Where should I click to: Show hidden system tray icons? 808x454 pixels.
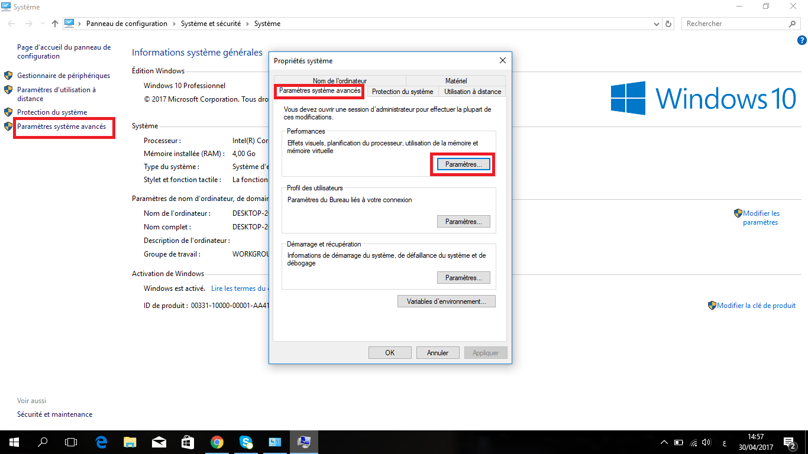(664, 442)
